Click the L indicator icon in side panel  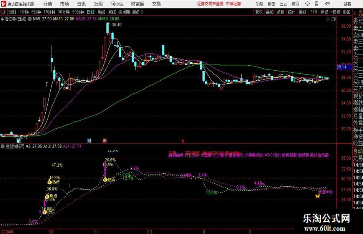point(355,14)
